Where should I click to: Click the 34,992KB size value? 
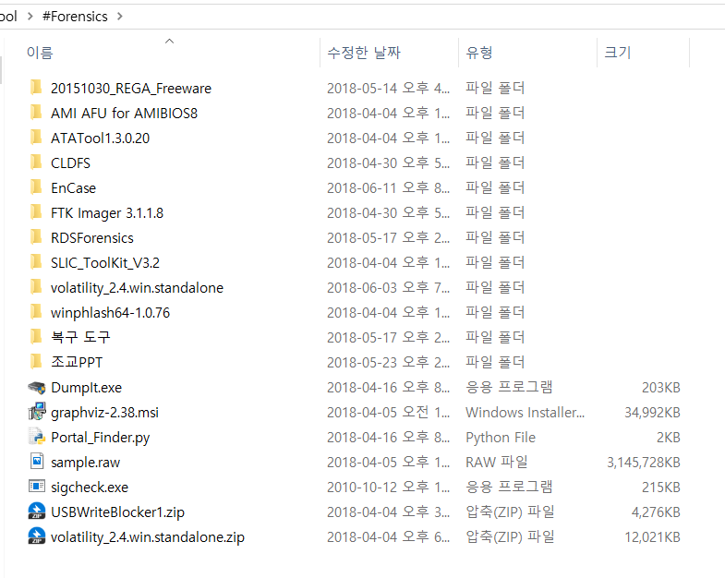(652, 413)
